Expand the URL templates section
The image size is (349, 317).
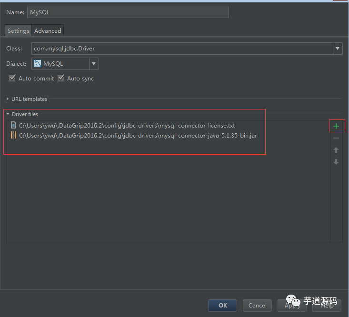[x=8, y=99]
